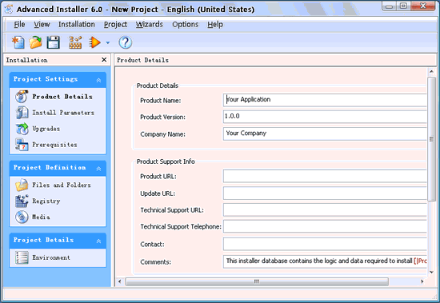Click the Media disc icon
Image resolution: width=440 pixels, height=303 pixels.
pyautogui.click(x=22, y=217)
